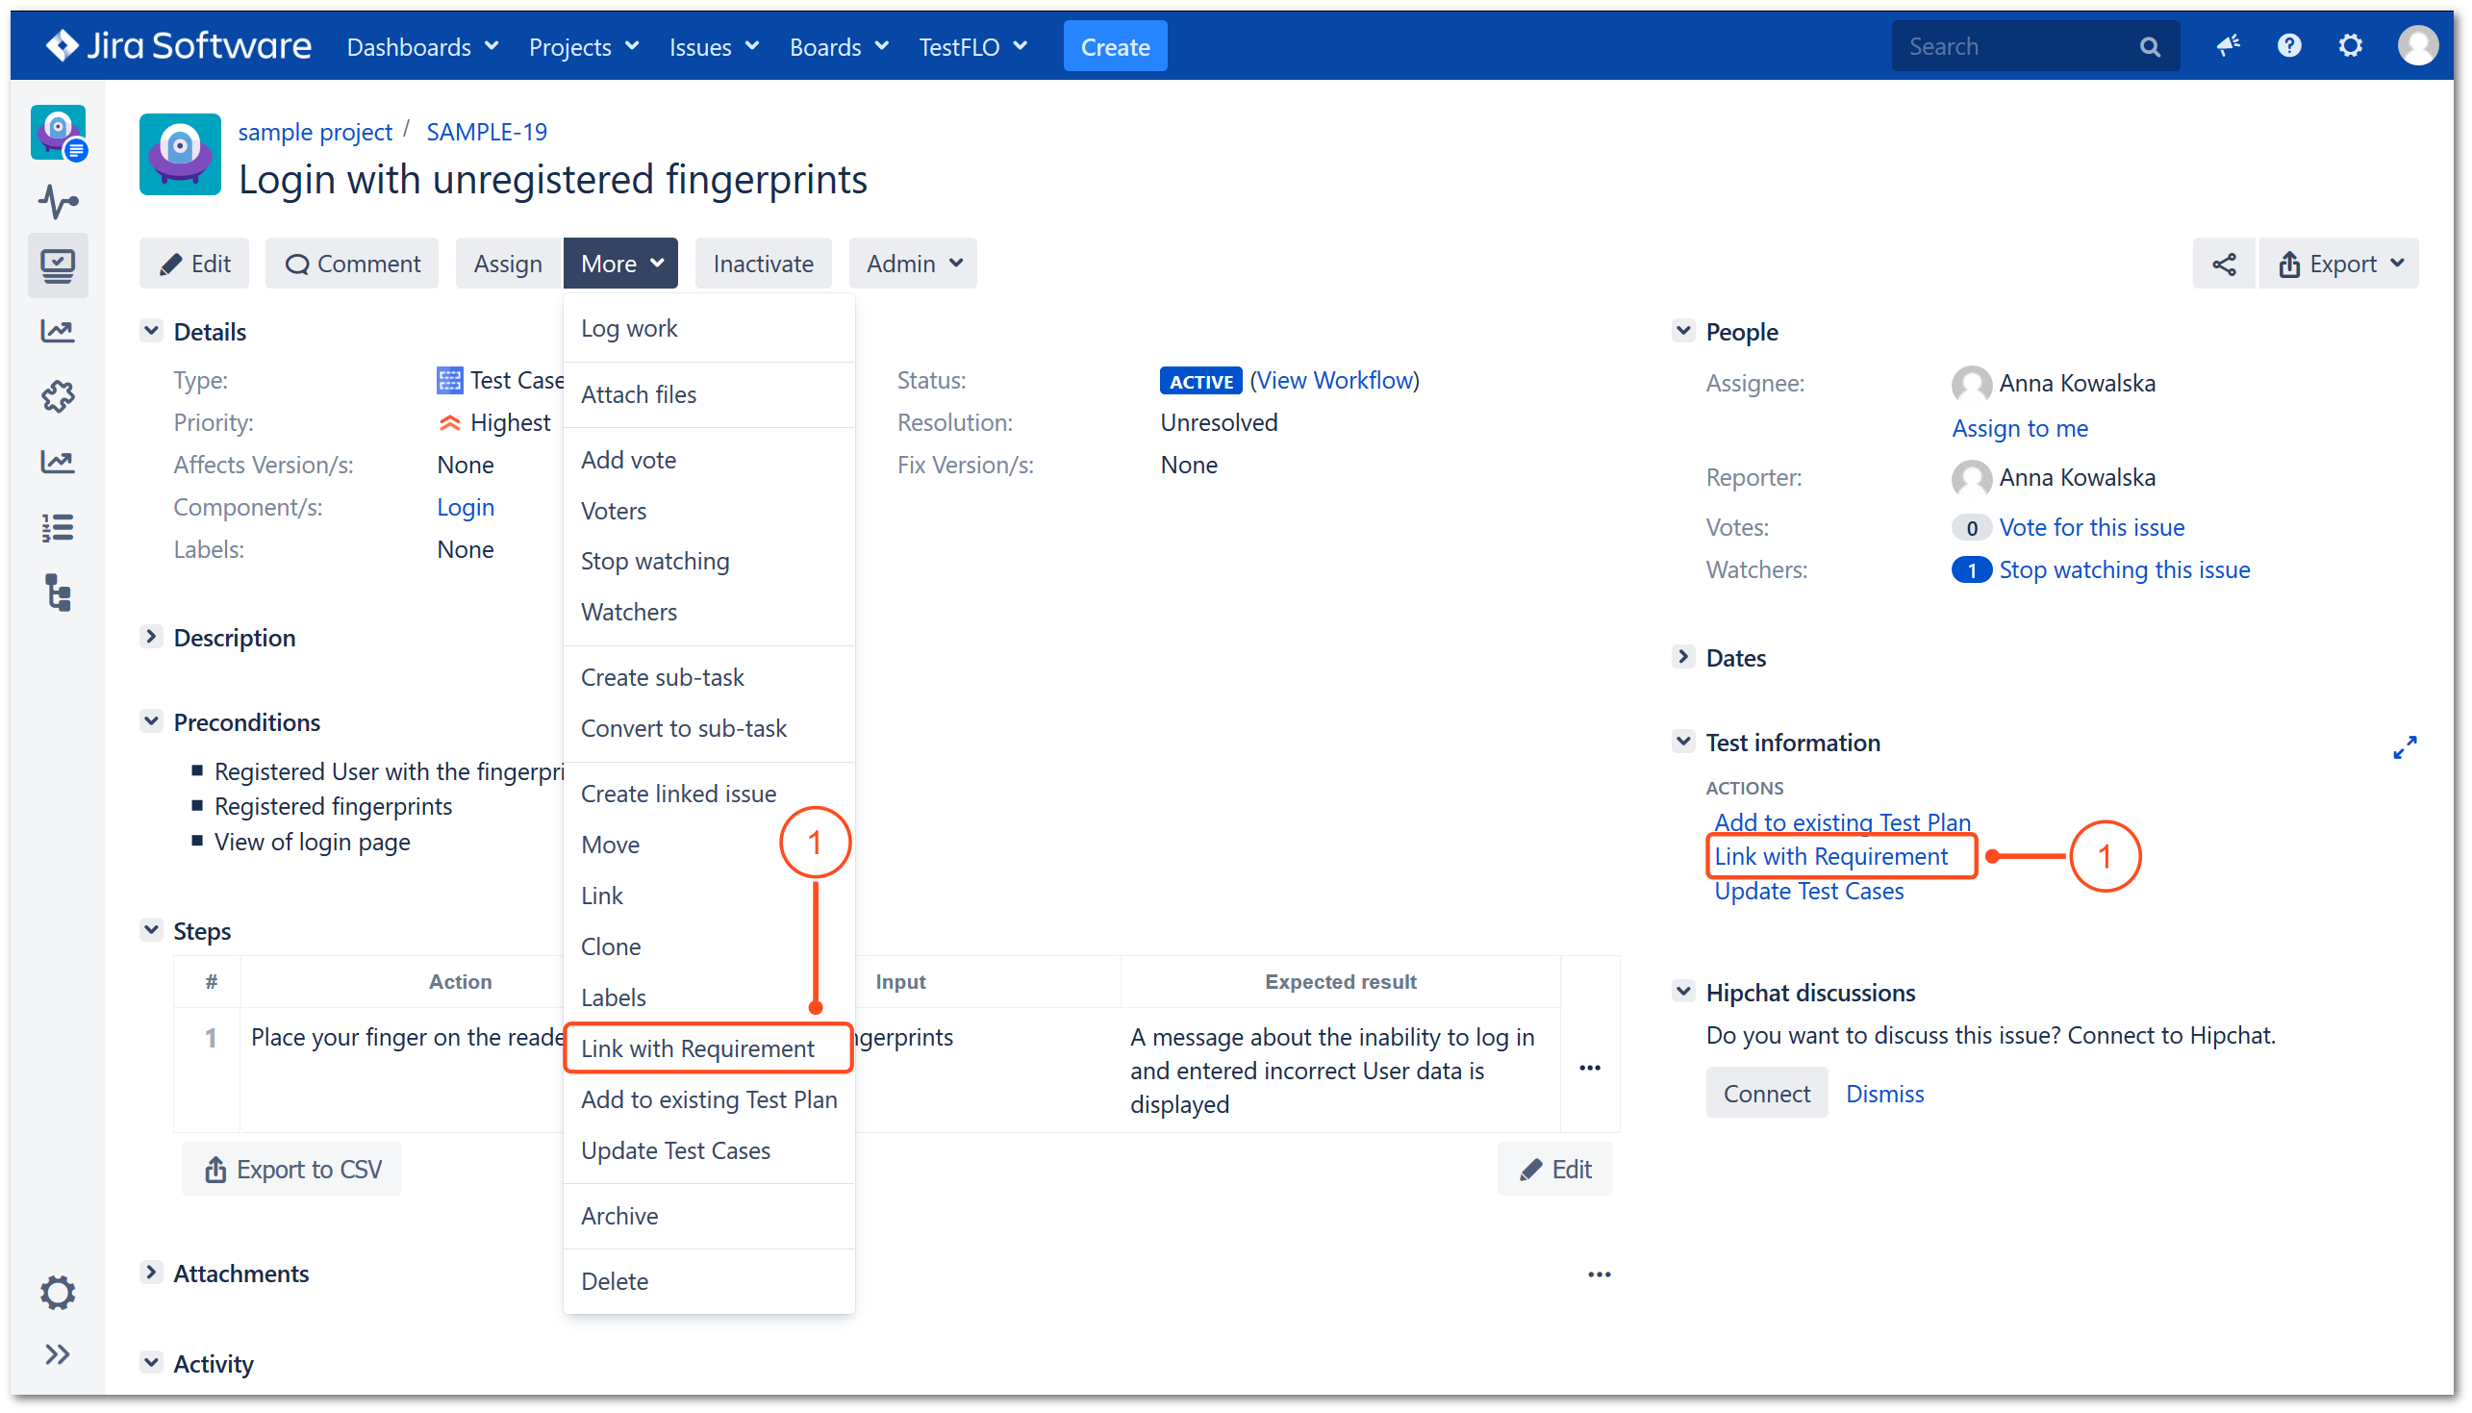The height and width of the screenshot is (1413, 2472).
Task: Close the More dropdown button
Action: tap(621, 264)
